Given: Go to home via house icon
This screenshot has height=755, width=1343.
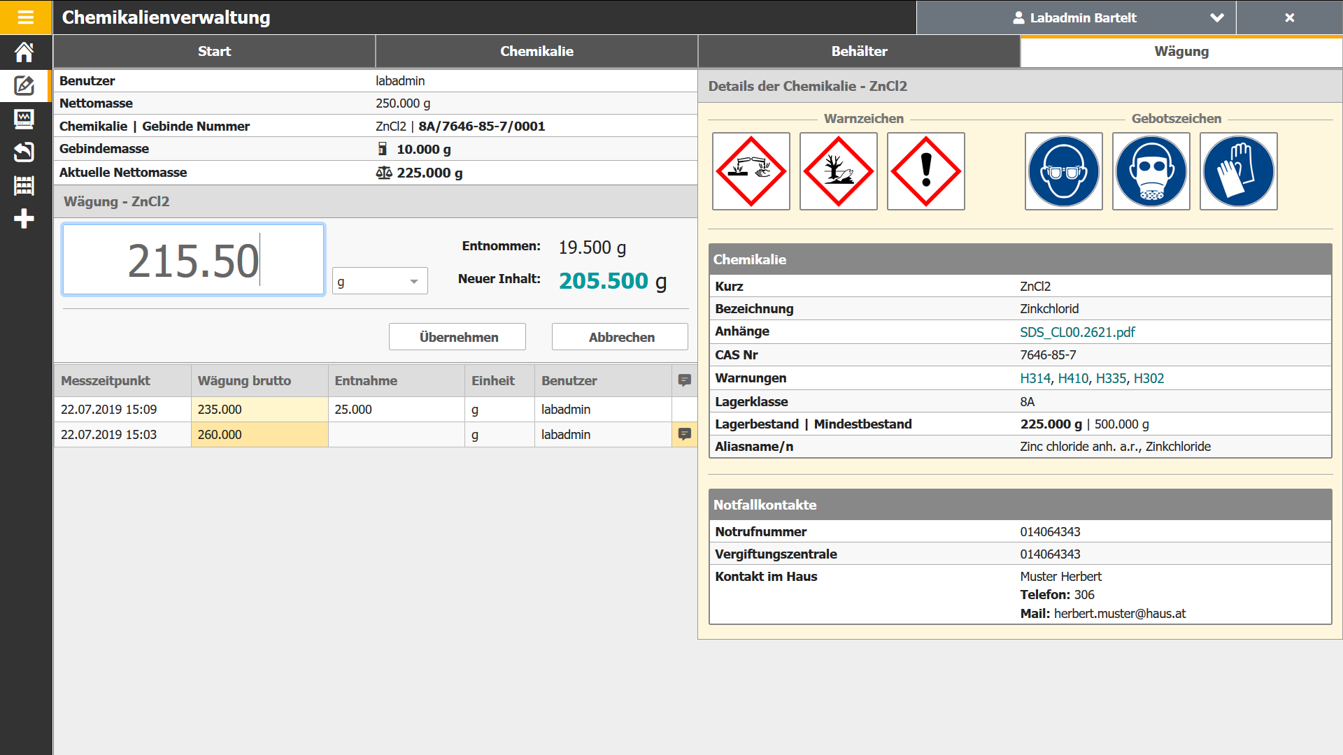Looking at the screenshot, I should point(24,52).
